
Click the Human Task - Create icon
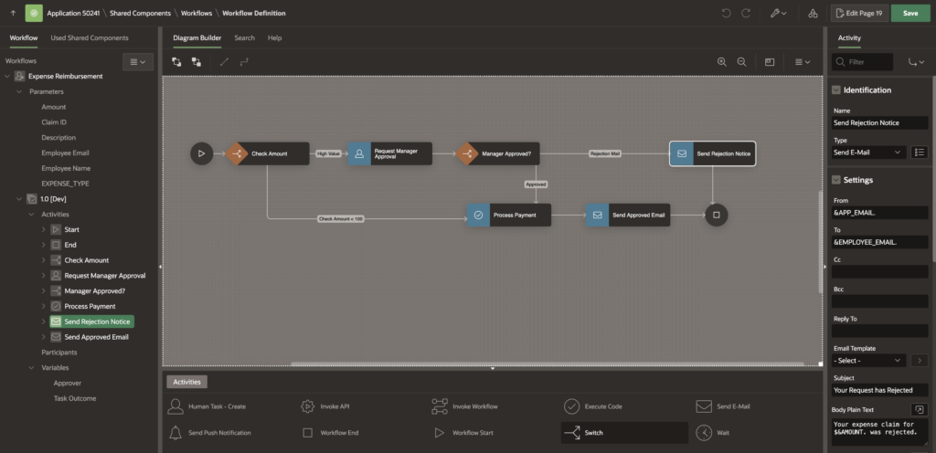pos(175,406)
